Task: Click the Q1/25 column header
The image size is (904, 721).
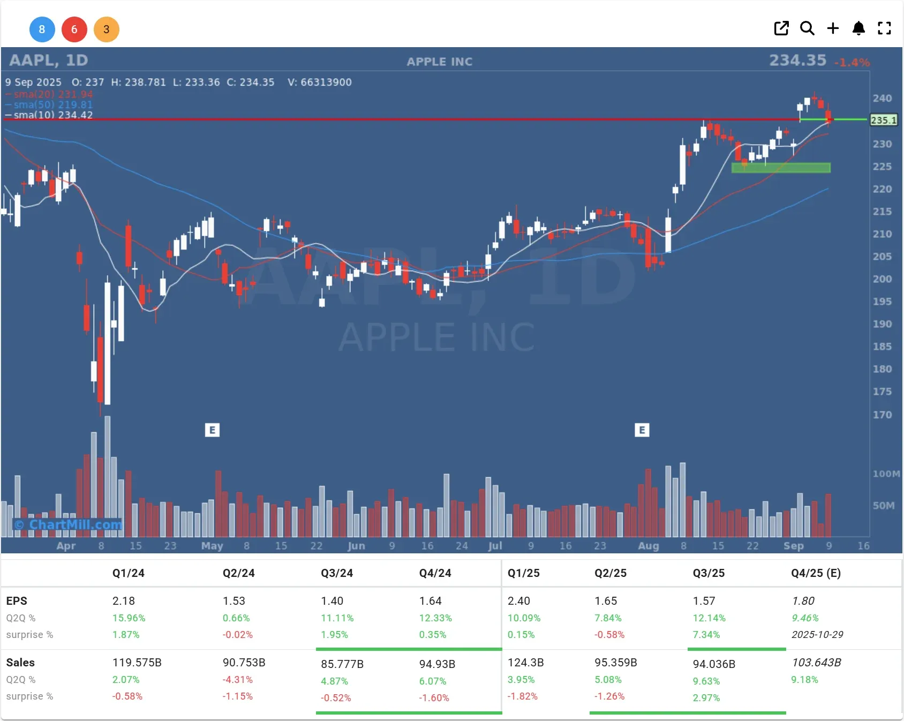Action: (x=524, y=573)
